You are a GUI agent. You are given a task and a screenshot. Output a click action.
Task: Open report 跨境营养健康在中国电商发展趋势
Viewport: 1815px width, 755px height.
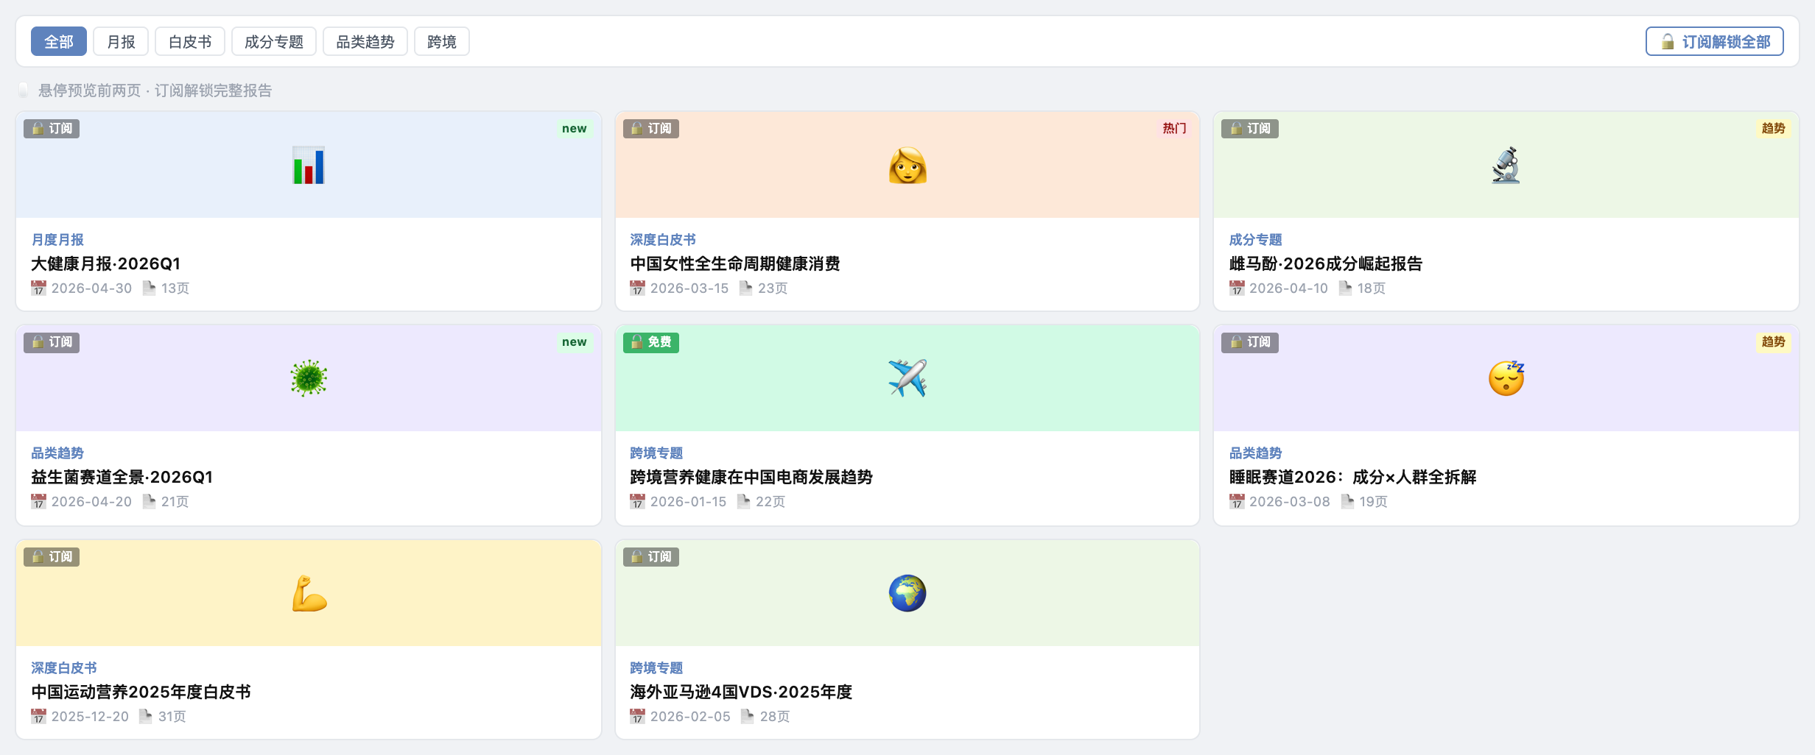[751, 477]
